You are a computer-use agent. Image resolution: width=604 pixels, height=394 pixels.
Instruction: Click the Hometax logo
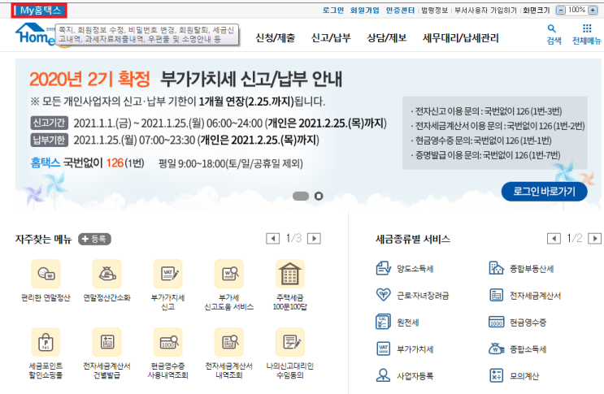click(x=36, y=35)
